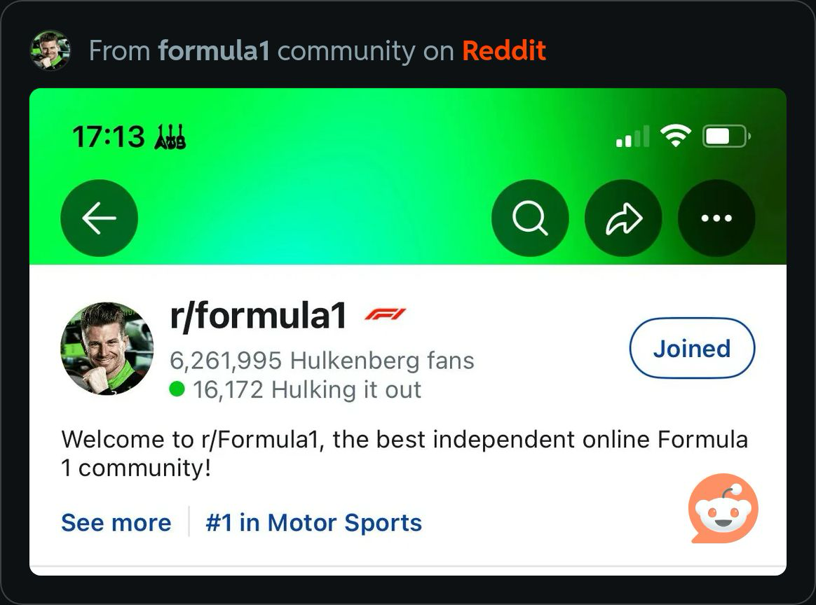The height and width of the screenshot is (605, 816).
Task: Toggle the Joined membership button
Action: click(692, 348)
